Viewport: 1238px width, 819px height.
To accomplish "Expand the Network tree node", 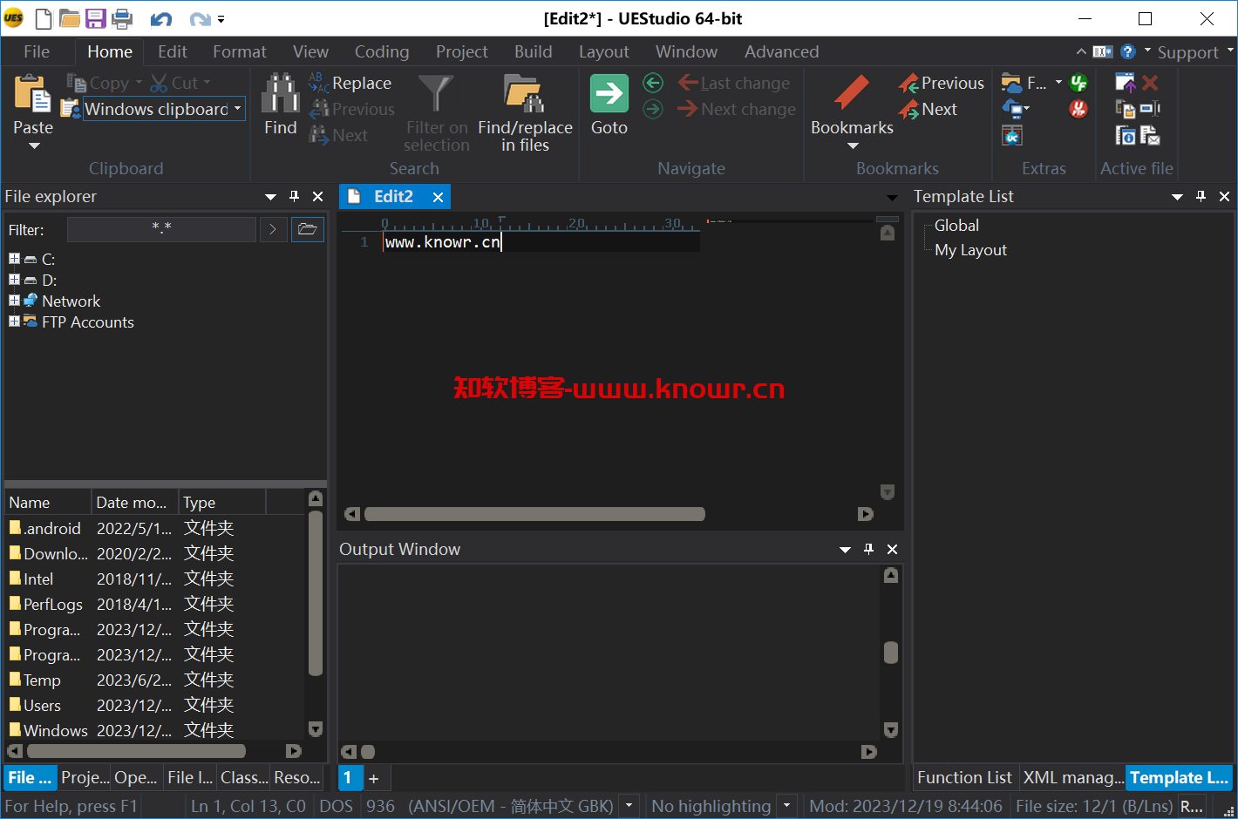I will point(14,301).
